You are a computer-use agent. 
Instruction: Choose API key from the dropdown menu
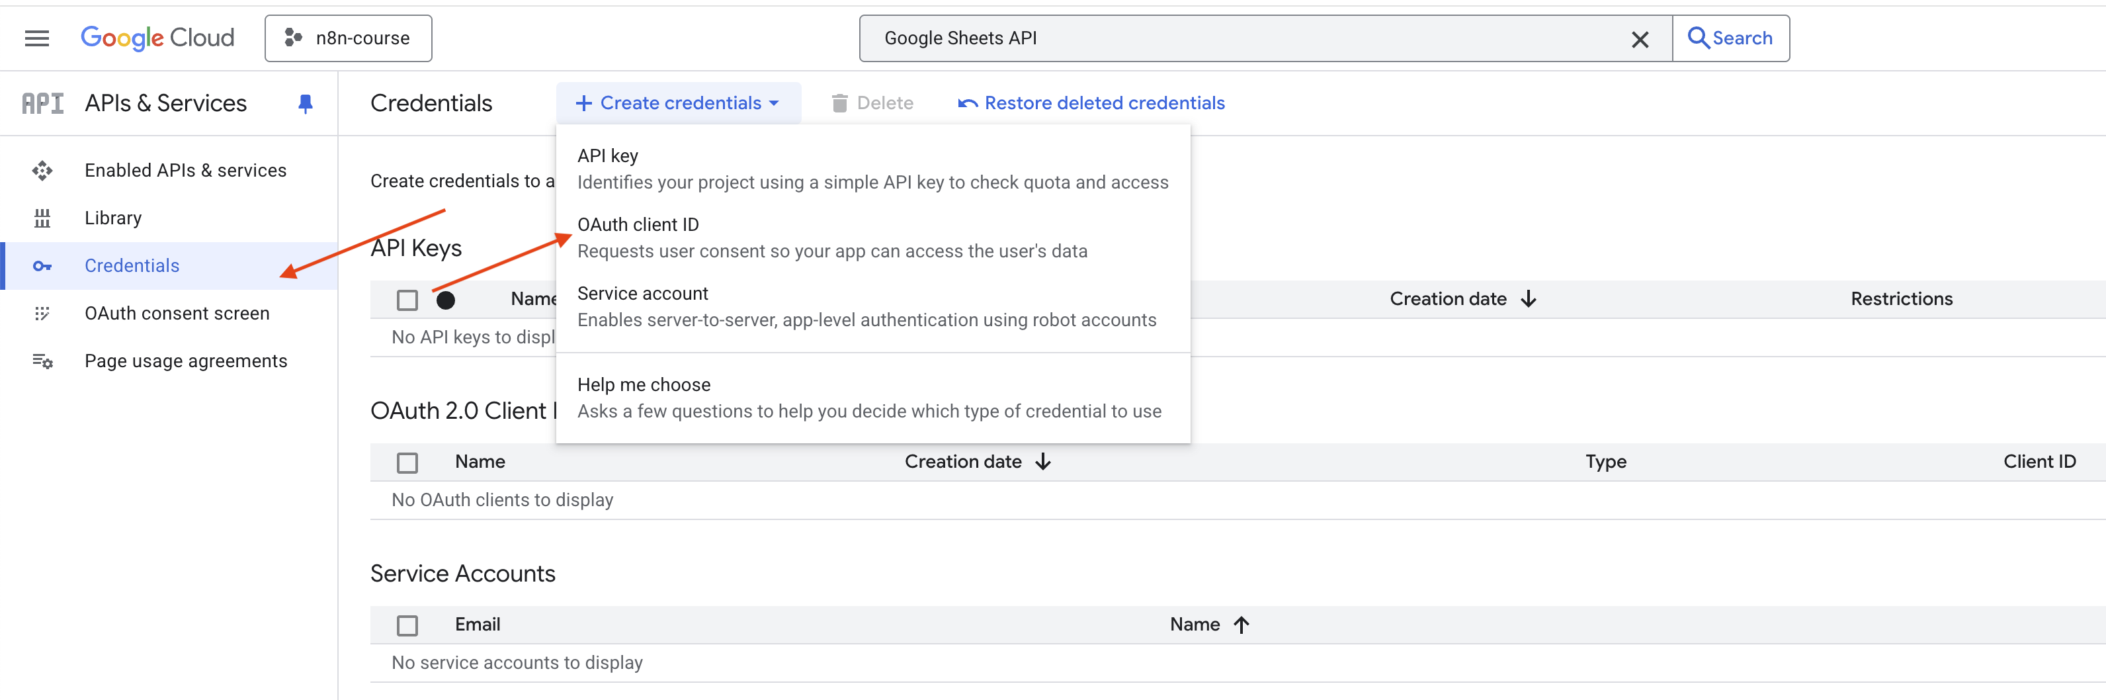pos(873,169)
